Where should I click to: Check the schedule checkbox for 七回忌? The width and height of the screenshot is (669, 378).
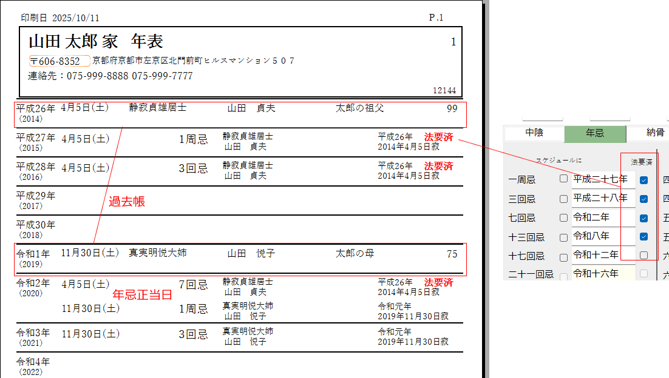[x=563, y=218]
